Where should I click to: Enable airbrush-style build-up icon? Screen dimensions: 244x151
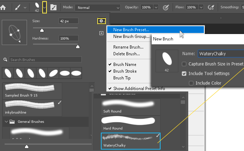(211, 7)
